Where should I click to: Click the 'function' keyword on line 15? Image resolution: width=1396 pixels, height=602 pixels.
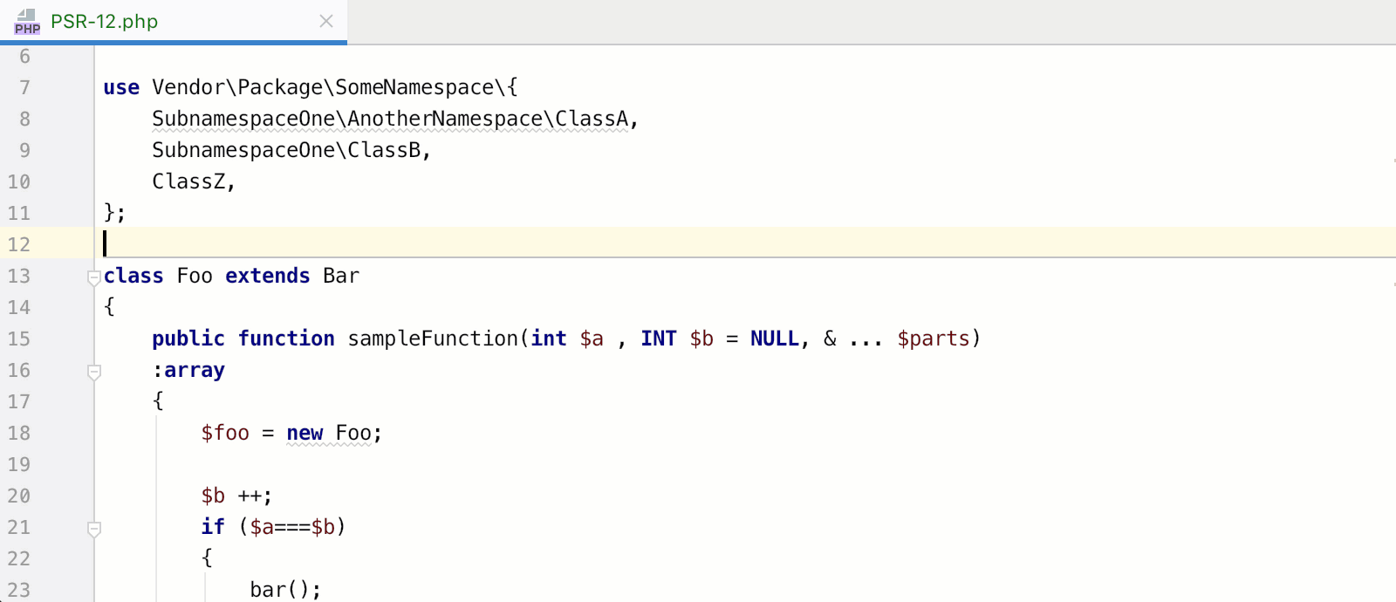(x=286, y=339)
